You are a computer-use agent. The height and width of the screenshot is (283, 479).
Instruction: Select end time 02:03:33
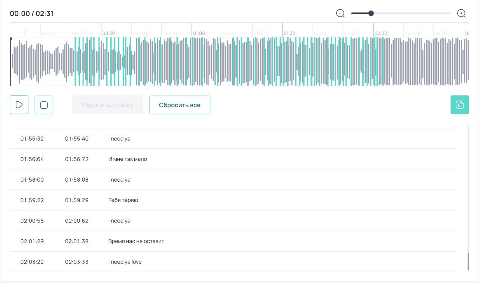point(77,262)
